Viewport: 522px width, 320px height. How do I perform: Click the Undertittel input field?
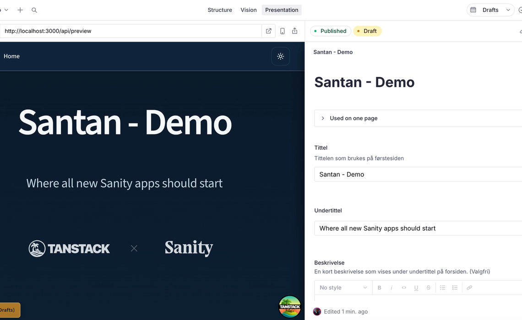point(418,228)
